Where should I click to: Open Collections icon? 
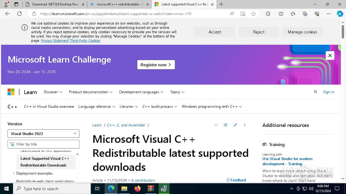(305, 14)
